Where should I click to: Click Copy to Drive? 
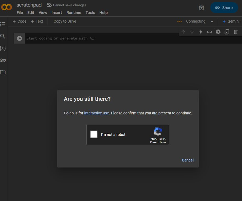[x=65, y=21]
